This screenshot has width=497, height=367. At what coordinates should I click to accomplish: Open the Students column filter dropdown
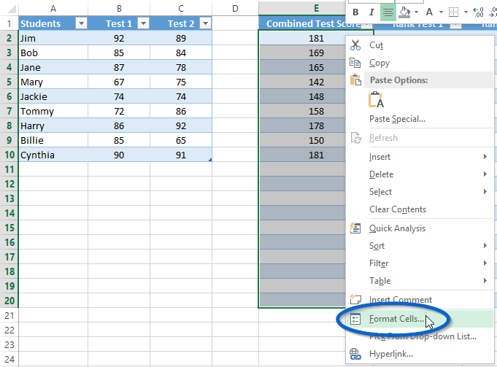tap(81, 23)
